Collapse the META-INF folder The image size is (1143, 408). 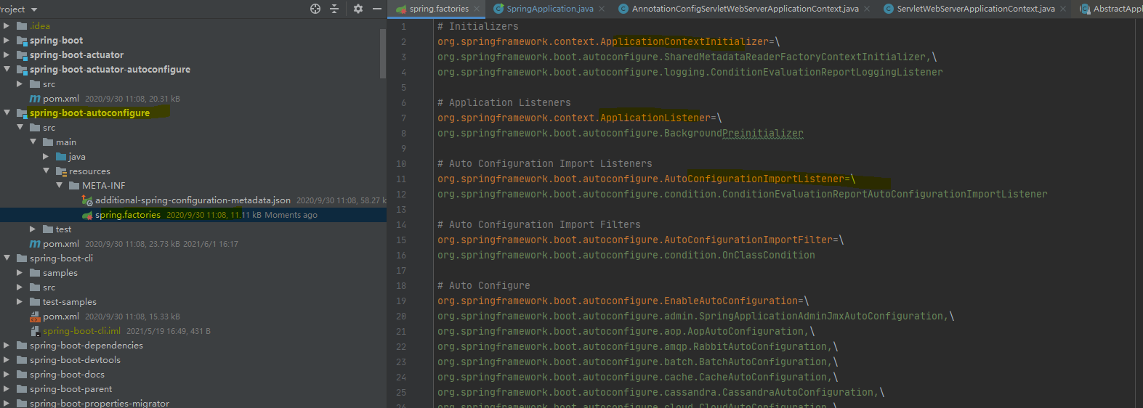coord(59,185)
